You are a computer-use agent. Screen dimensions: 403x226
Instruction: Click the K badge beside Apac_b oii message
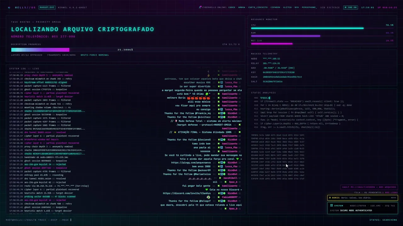click(226, 182)
